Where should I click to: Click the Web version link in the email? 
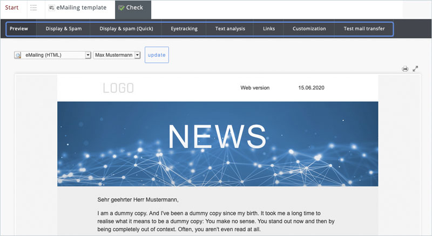tap(255, 88)
